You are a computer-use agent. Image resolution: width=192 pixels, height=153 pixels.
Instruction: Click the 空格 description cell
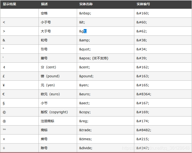[44, 13]
